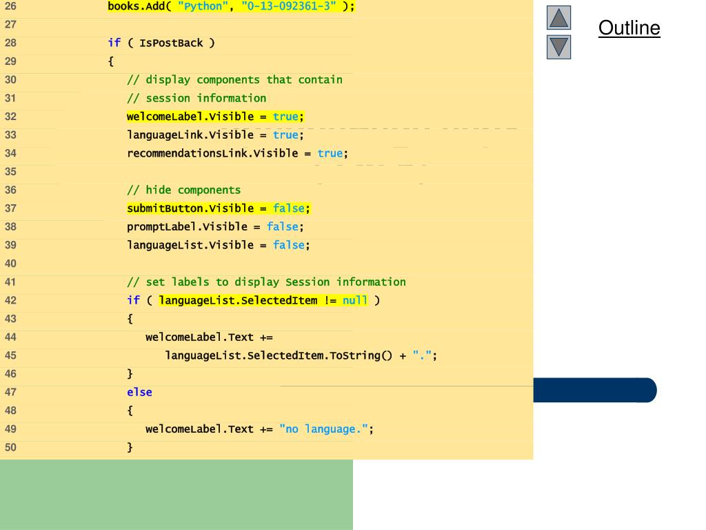
Task: Click the down arrow navigation icon
Action: coord(558,48)
